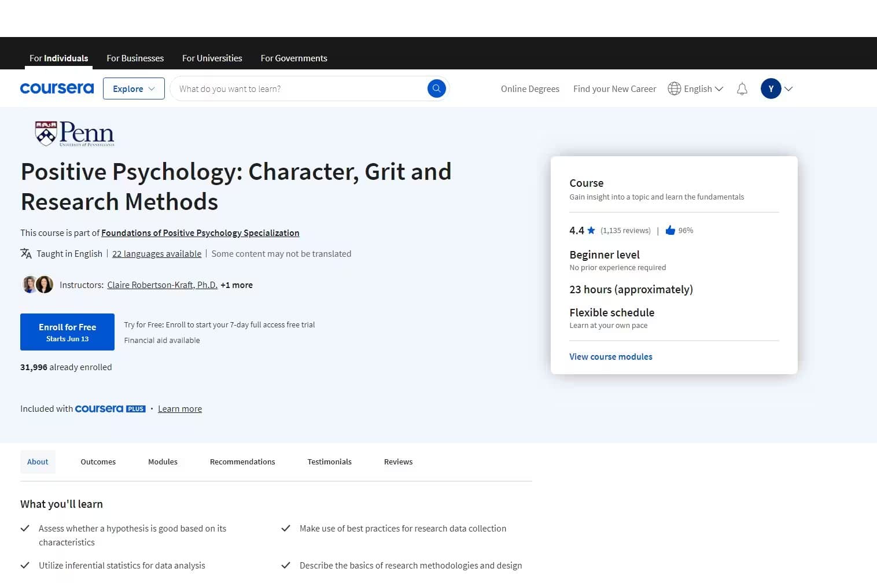
Task: Click Find your New Career
Action: 614,88
